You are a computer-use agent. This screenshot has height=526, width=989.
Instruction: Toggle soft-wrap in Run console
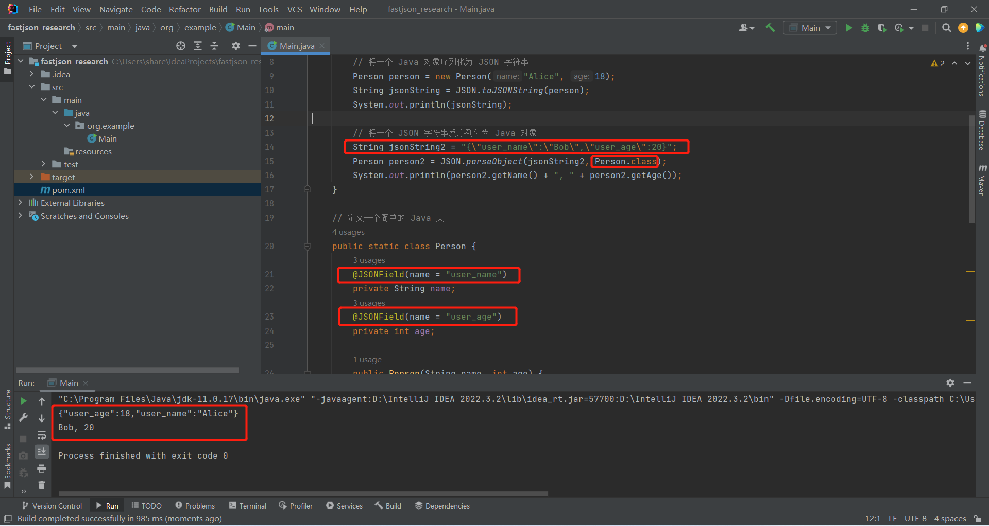[x=42, y=435]
